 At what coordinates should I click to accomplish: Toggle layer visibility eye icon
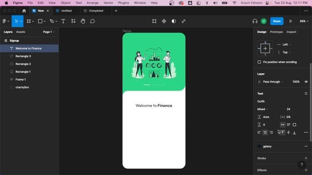coord(306,82)
